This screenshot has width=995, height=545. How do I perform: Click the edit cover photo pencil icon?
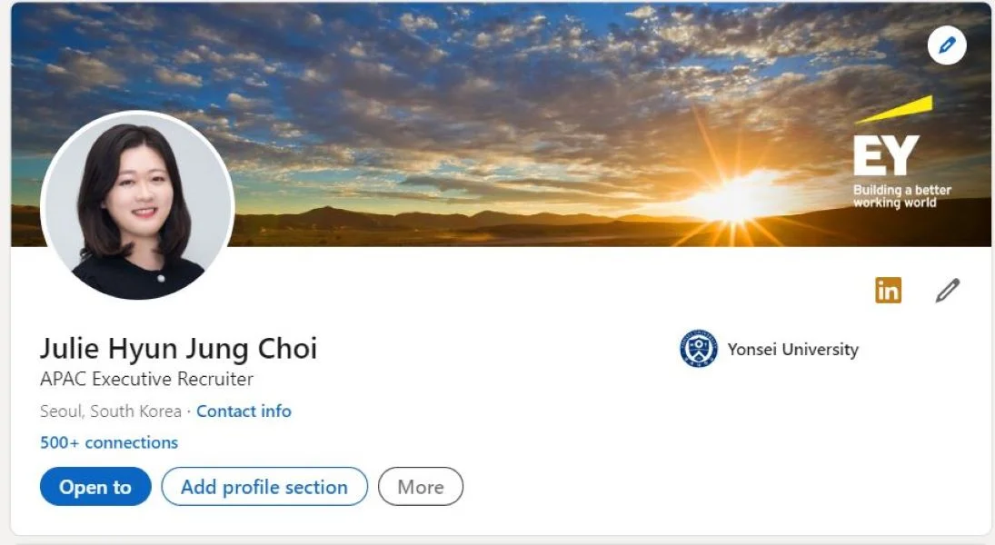coord(947,45)
